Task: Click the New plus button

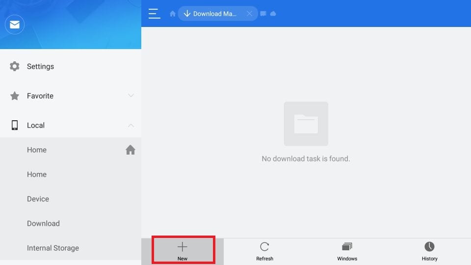Action: click(183, 251)
